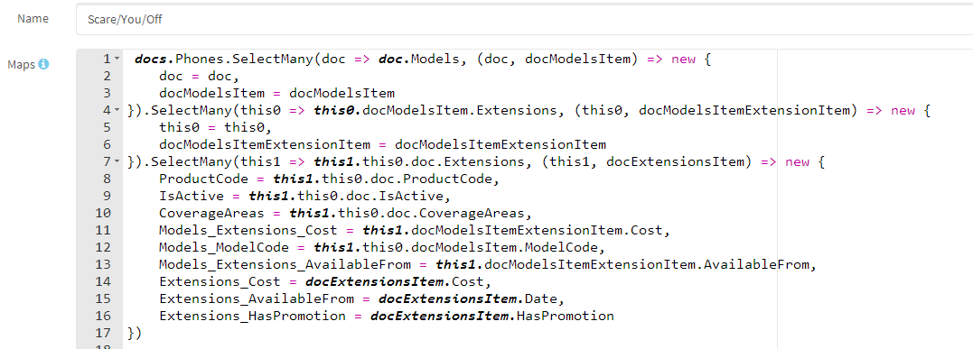Image resolution: width=973 pixels, height=349 pixels.
Task: Click line number 8 in the gutter
Action: pyautogui.click(x=108, y=179)
